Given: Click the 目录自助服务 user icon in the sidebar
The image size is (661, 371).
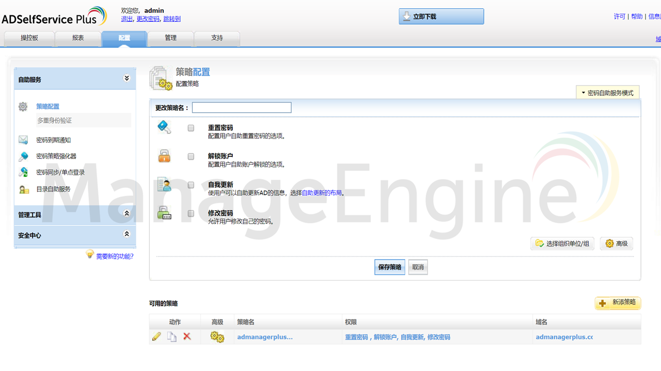Looking at the screenshot, I should (x=23, y=188).
